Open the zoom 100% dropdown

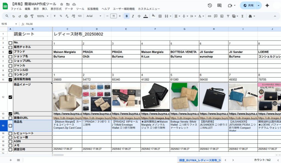pos(43,16)
